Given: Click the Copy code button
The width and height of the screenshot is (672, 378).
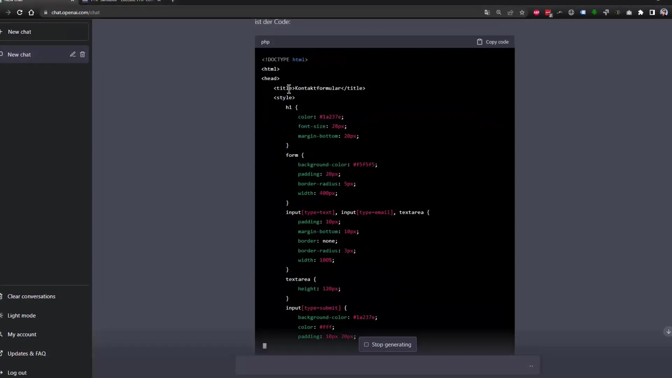Looking at the screenshot, I should [492, 42].
